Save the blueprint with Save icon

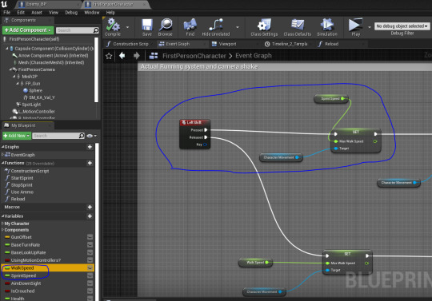coord(147,27)
